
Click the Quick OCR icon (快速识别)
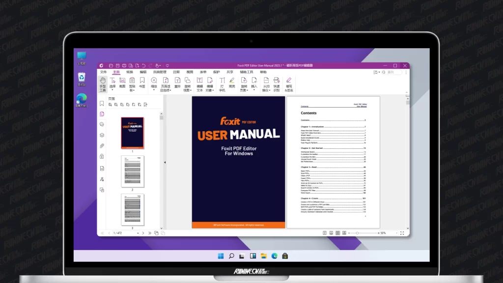tap(277, 84)
